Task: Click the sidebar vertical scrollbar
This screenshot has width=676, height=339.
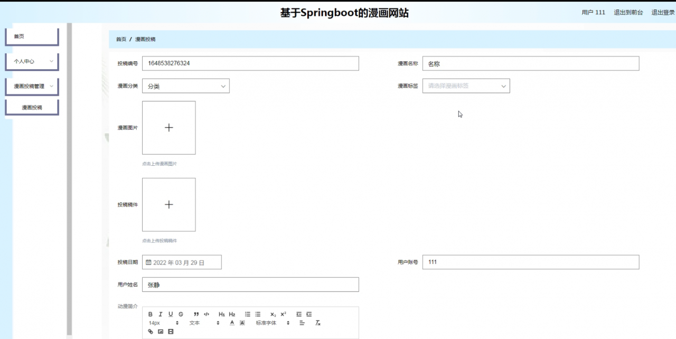Action: click(x=69, y=180)
